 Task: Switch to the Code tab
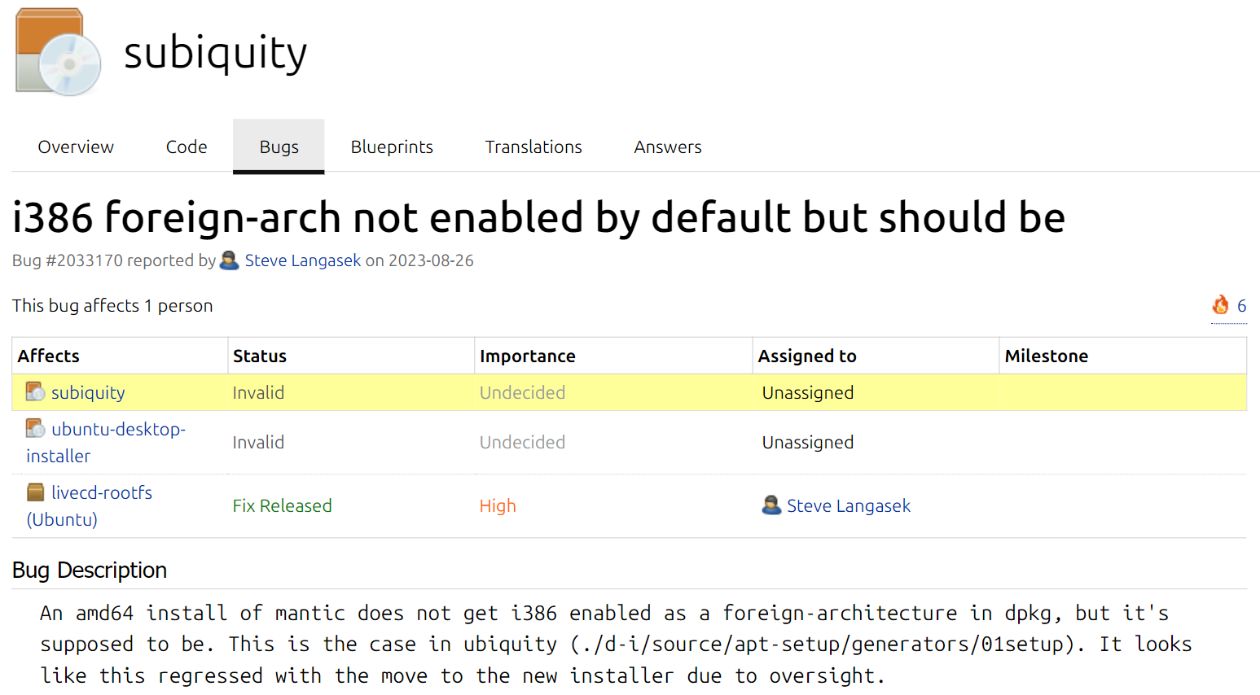coord(187,147)
